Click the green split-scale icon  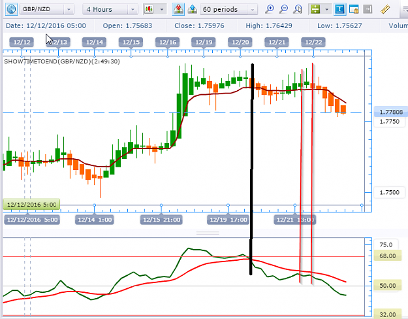pos(315,9)
